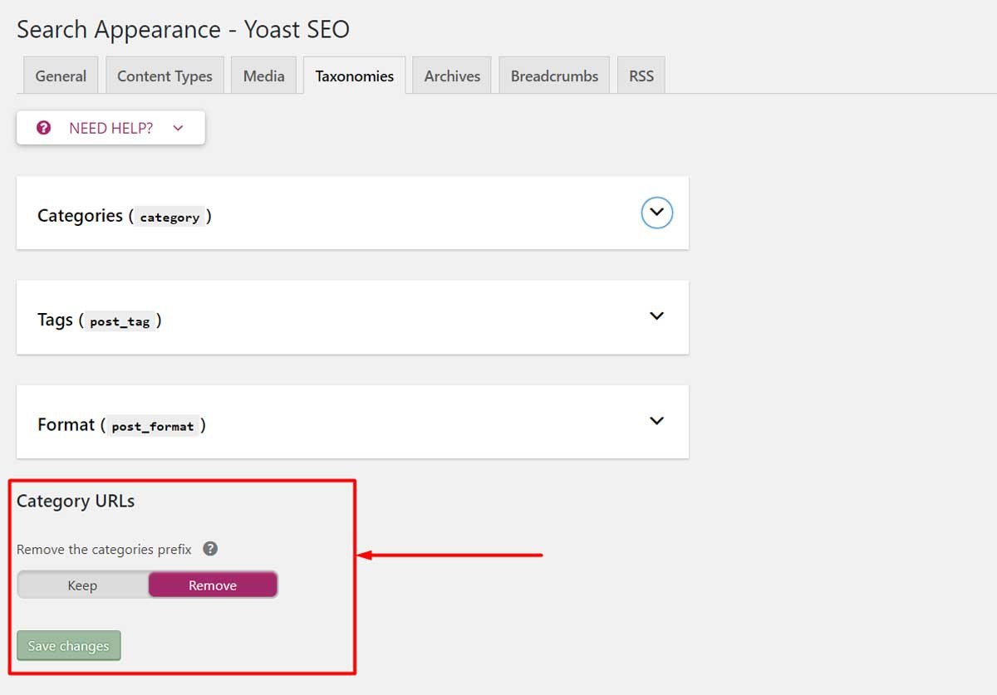Click the Remove the categories prefix label

(104, 549)
